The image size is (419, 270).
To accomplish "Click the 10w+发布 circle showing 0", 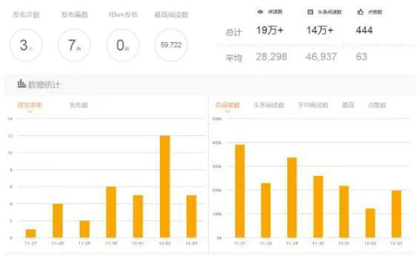I will [x=122, y=45].
